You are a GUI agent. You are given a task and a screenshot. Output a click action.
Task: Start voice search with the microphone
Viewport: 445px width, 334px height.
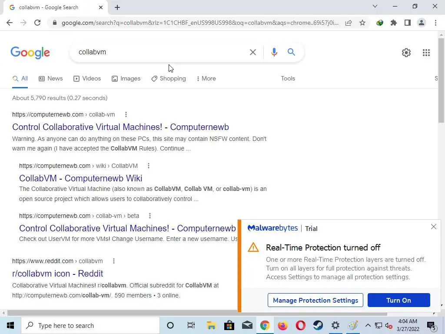274,52
